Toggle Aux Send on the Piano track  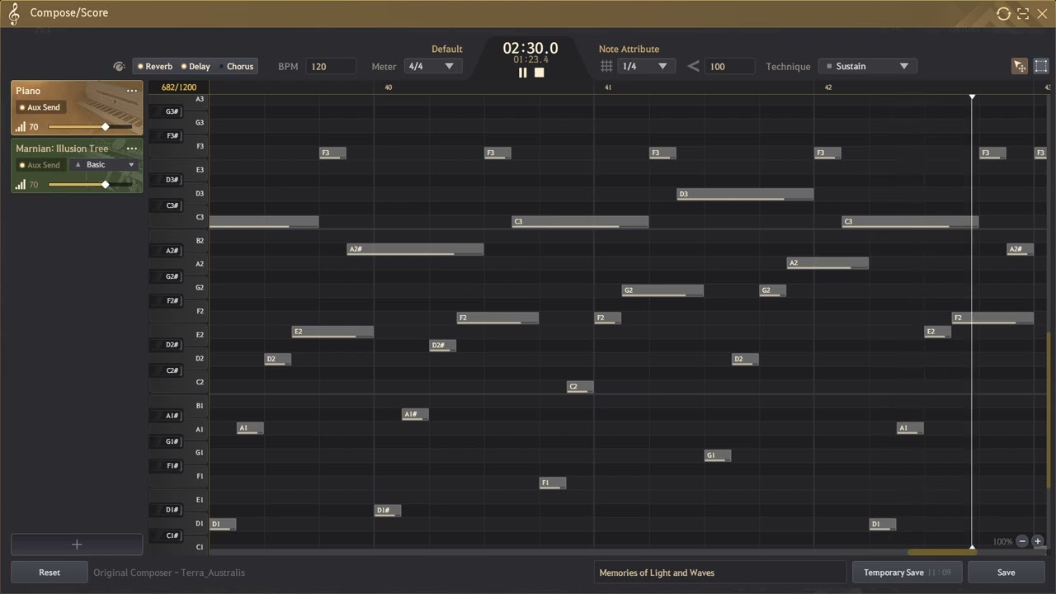40,107
